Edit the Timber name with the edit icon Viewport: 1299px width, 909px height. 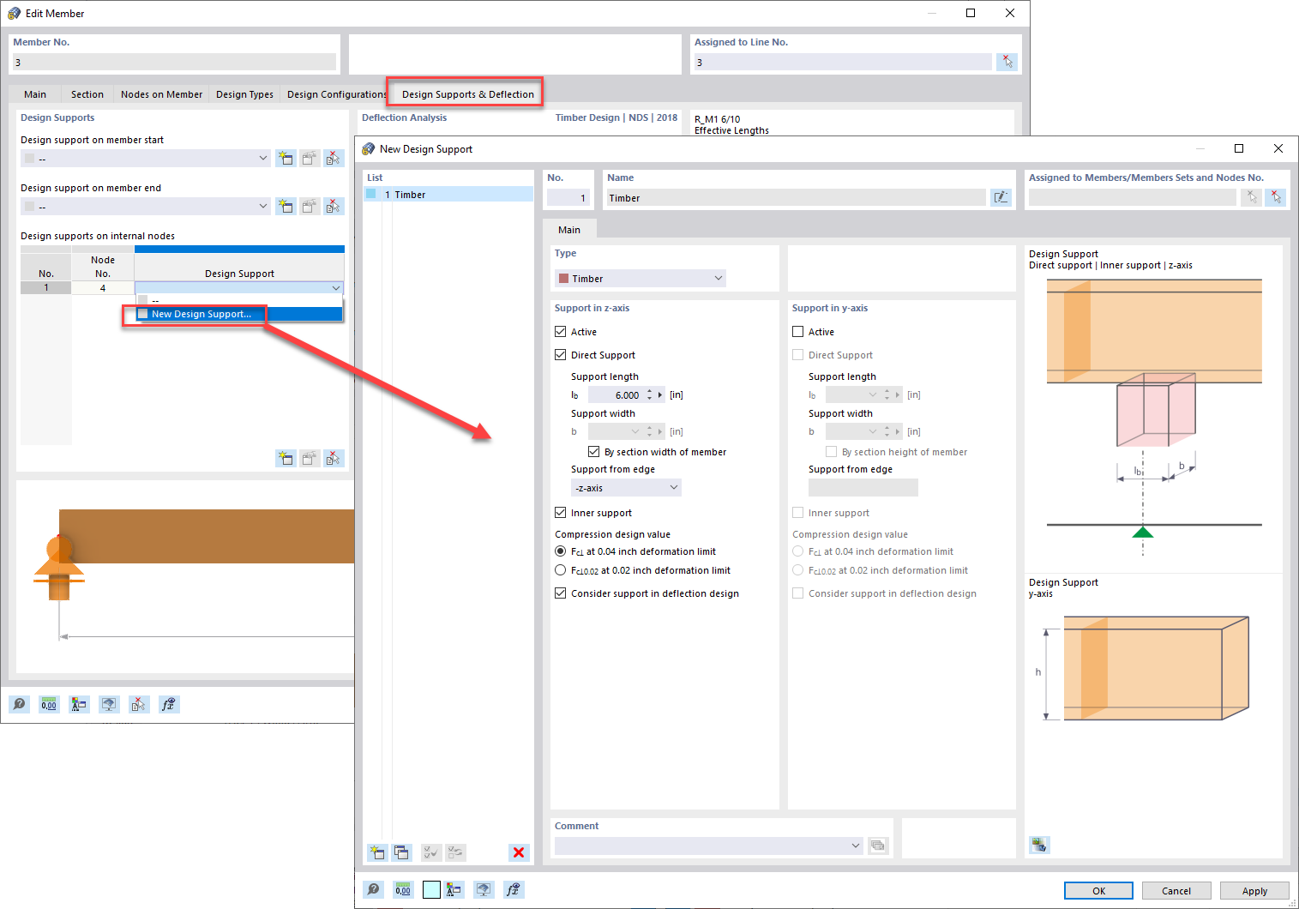(1001, 198)
